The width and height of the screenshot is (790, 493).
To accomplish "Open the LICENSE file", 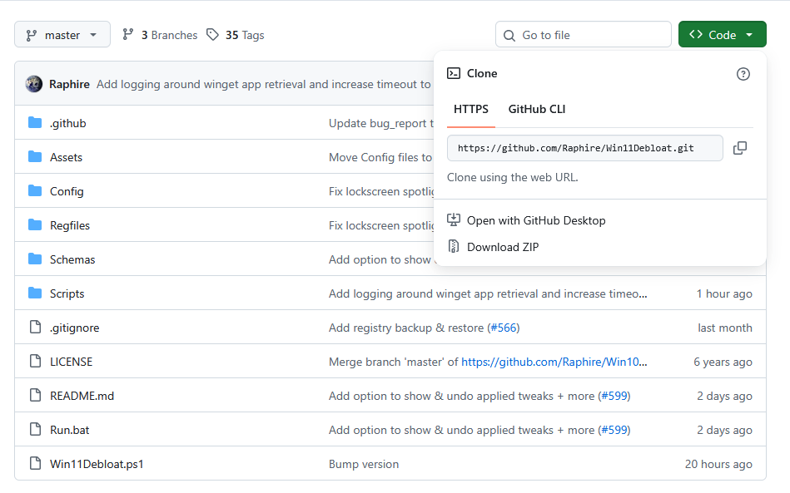I will pyautogui.click(x=71, y=362).
